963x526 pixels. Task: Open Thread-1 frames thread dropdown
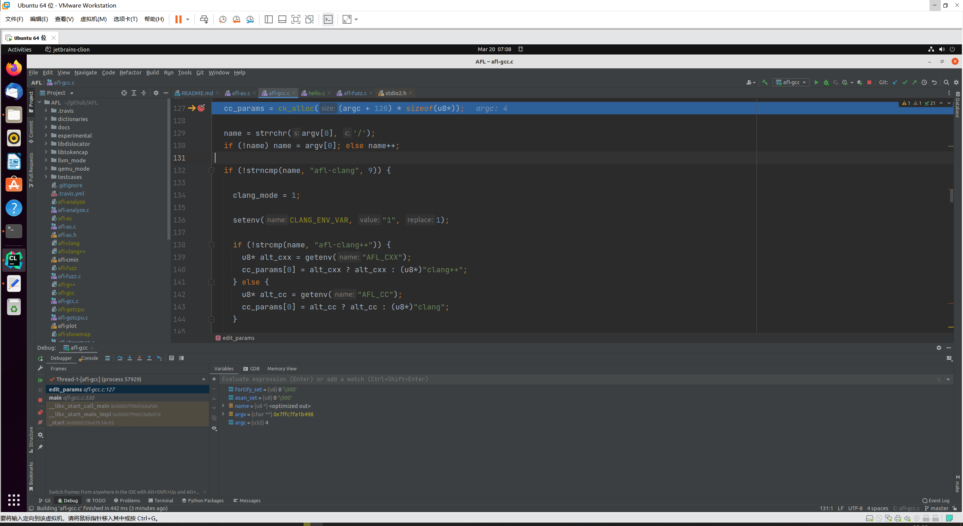[204, 379]
